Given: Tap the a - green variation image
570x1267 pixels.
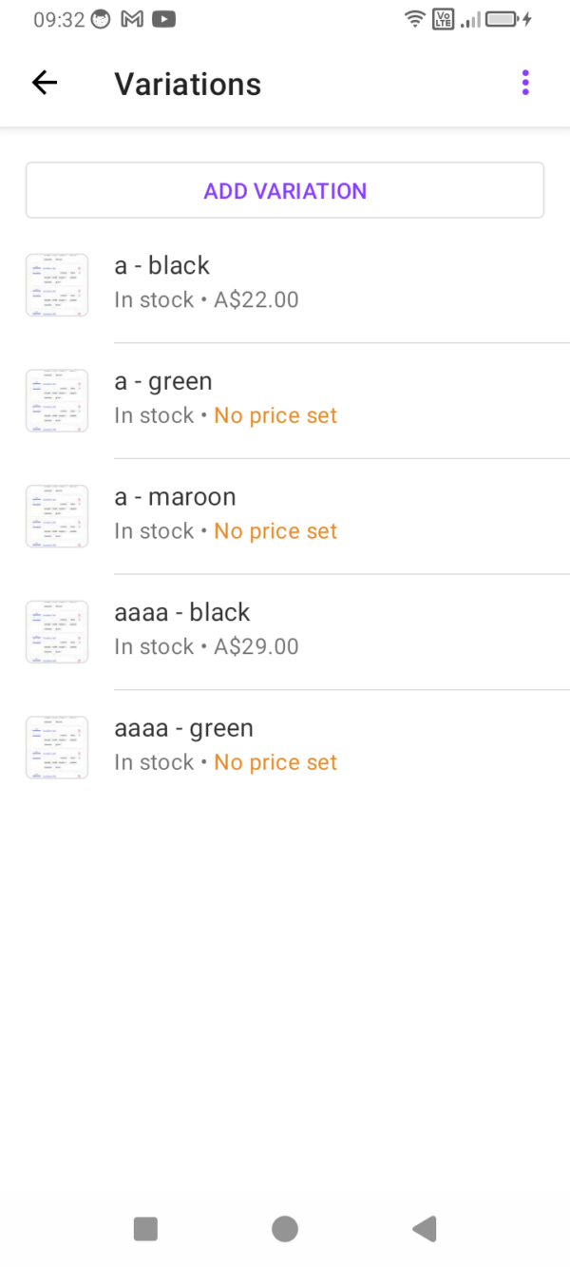Looking at the screenshot, I should point(57,401).
